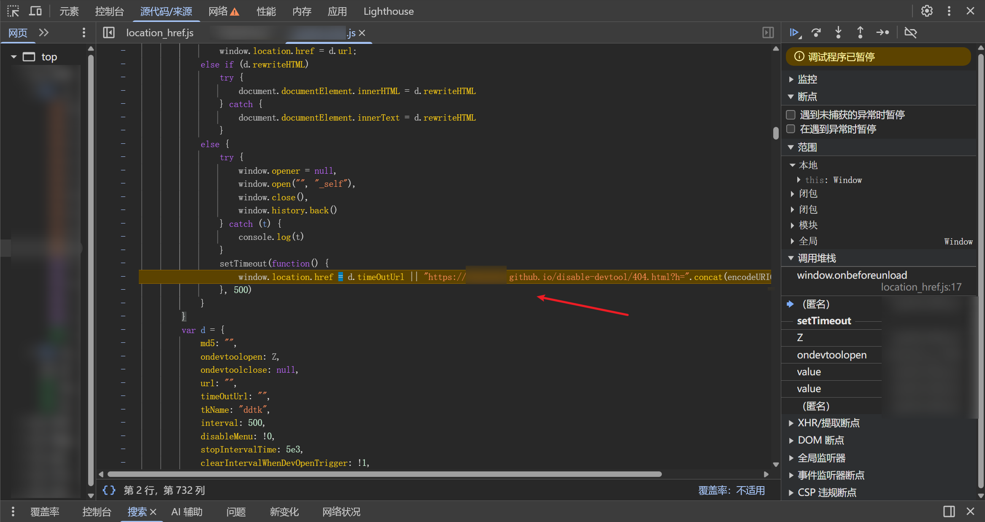
Task: Expand the this: Window entry
Action: (799, 180)
